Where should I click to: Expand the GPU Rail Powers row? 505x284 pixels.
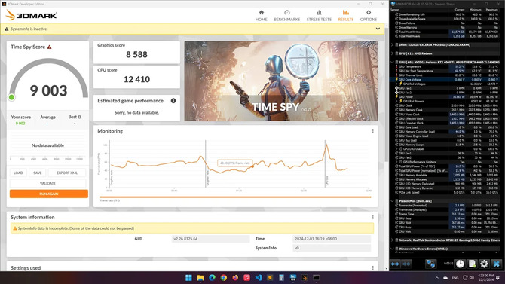click(396, 101)
